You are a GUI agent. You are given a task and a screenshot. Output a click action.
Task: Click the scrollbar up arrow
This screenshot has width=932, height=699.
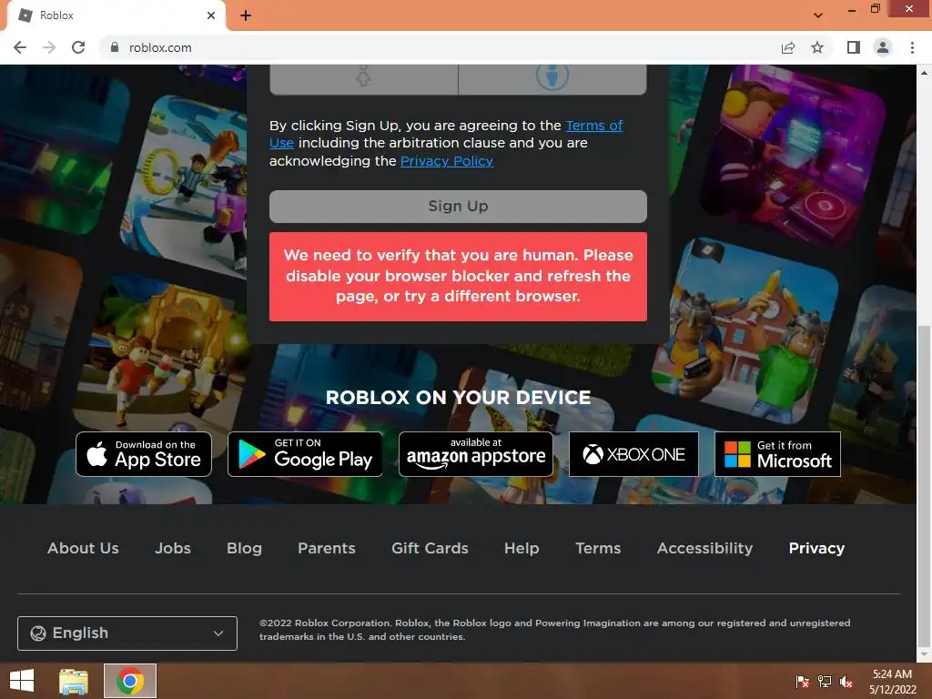[924, 73]
